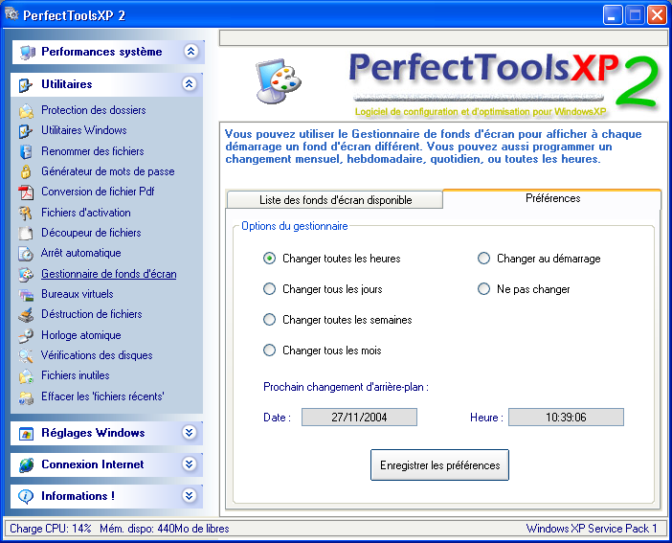Open Effacer les 'fichiers récents' link
The image size is (672, 543).
(102, 396)
